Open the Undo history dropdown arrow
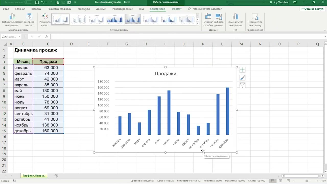 (x=46, y=2)
